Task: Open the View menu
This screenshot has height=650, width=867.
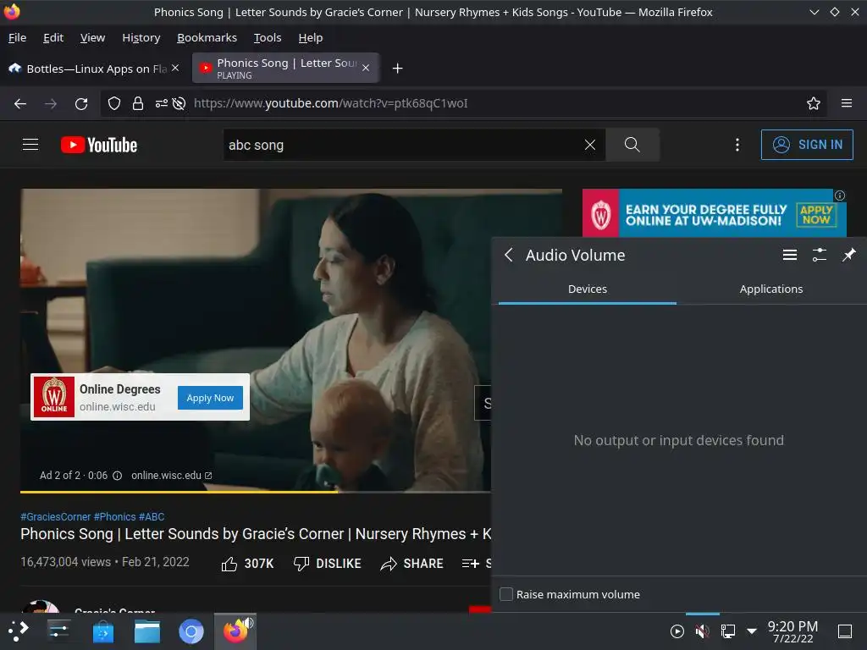Action: [x=92, y=37]
